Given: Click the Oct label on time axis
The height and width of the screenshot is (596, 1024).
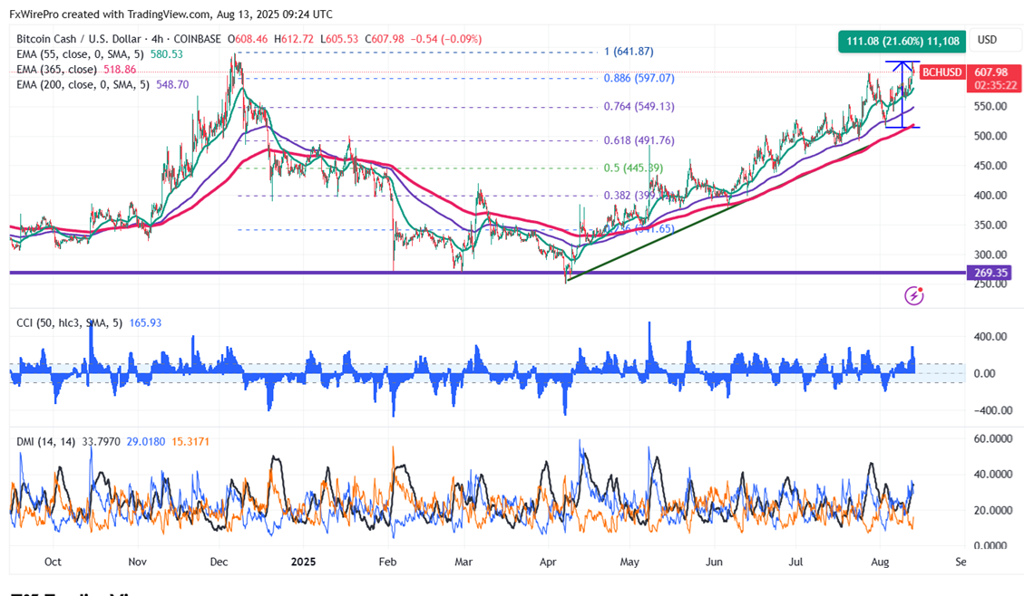Looking at the screenshot, I should [53, 562].
